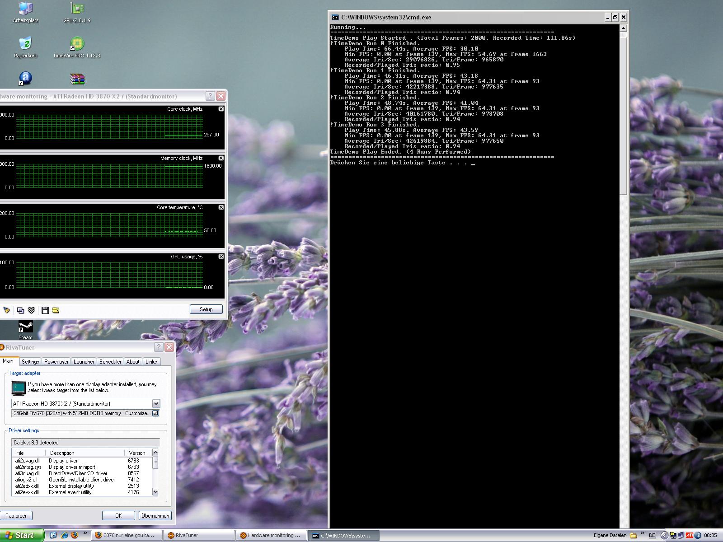Click the OK button in RivaTuner

pos(118,515)
